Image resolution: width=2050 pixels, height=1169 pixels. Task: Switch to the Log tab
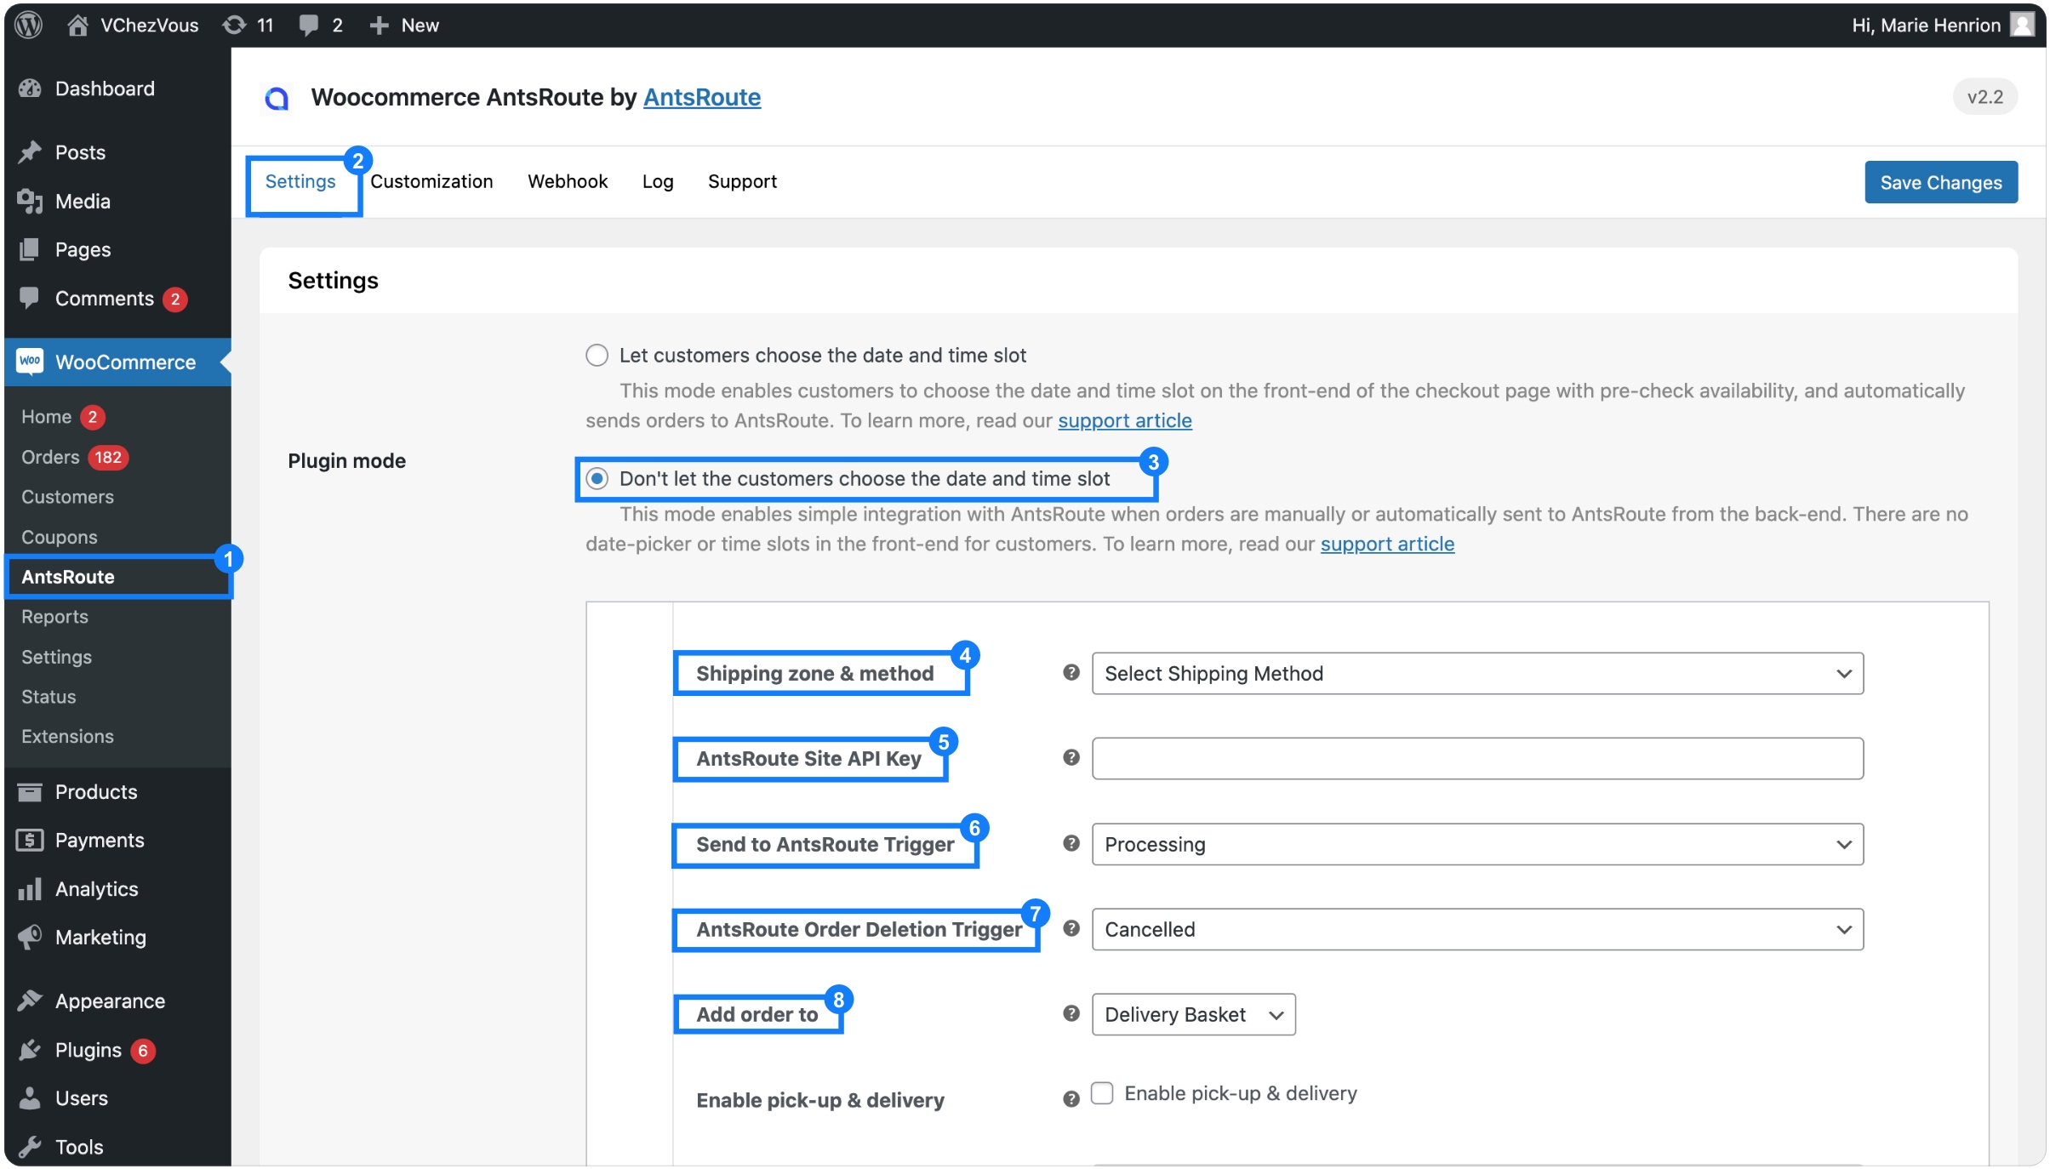(658, 181)
